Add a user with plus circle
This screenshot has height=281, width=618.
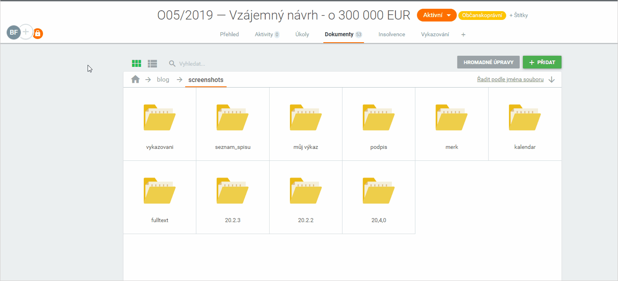coord(26,32)
